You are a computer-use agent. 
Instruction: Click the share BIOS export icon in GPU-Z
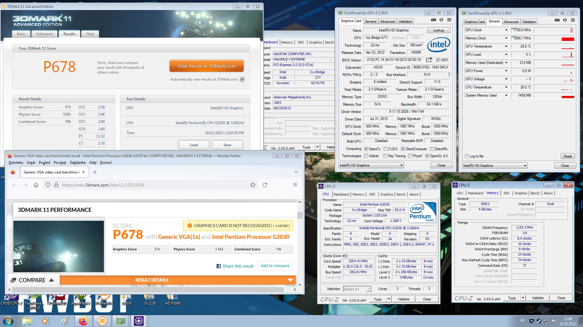429,60
